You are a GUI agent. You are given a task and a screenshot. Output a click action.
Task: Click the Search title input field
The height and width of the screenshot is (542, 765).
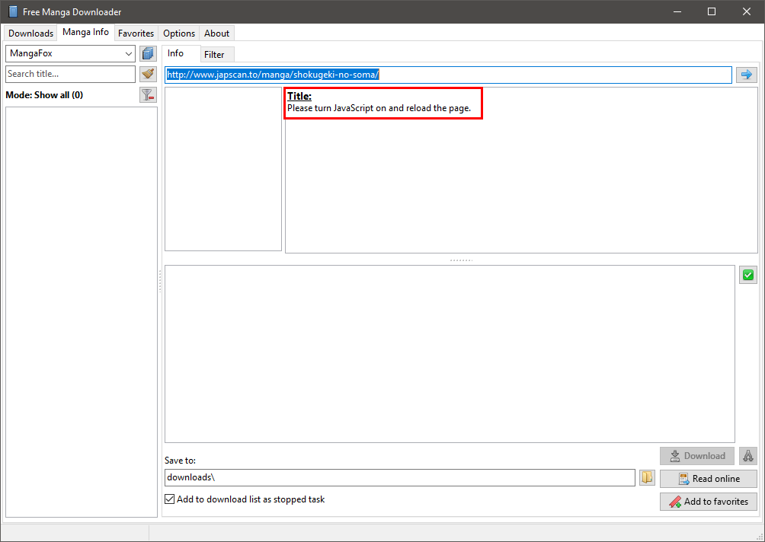70,74
